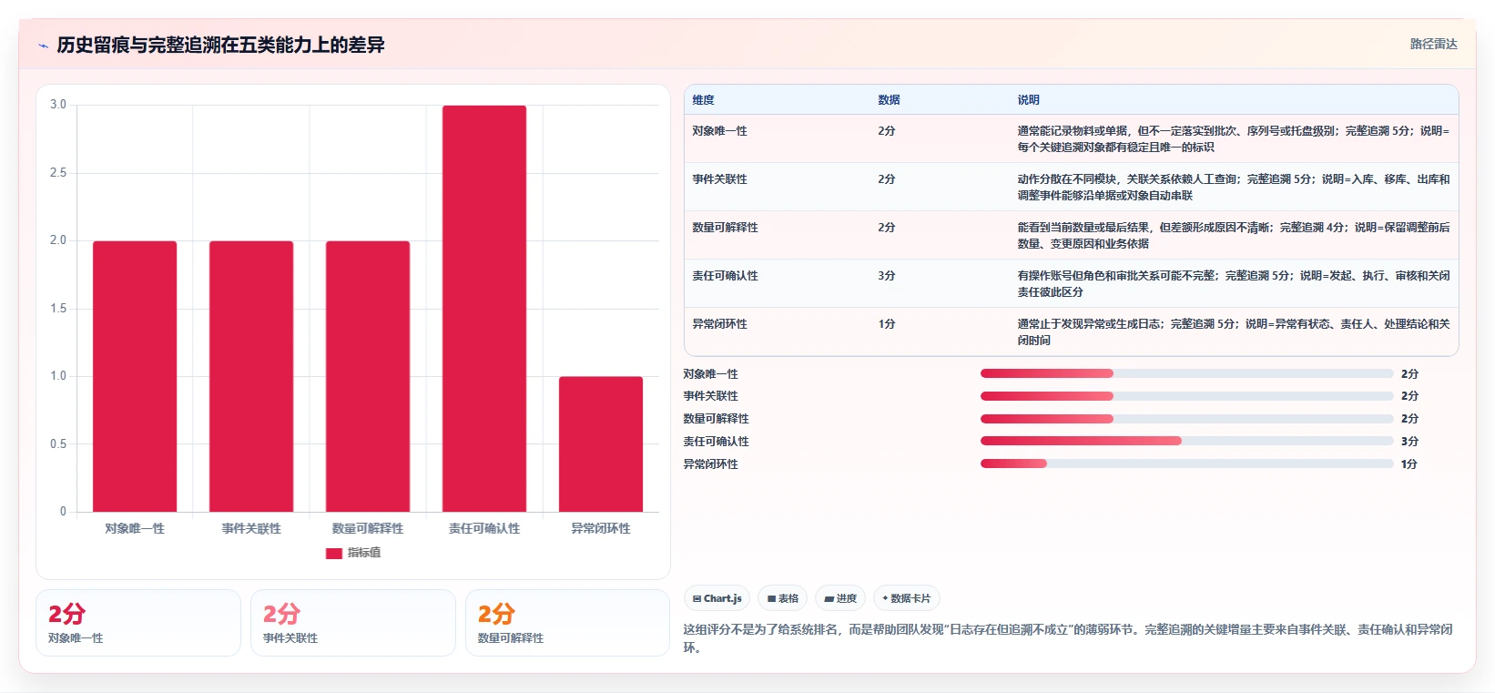1495x693 pixels.
Task: Click the 数量可解释性 progress bar
Action: click(1186, 419)
